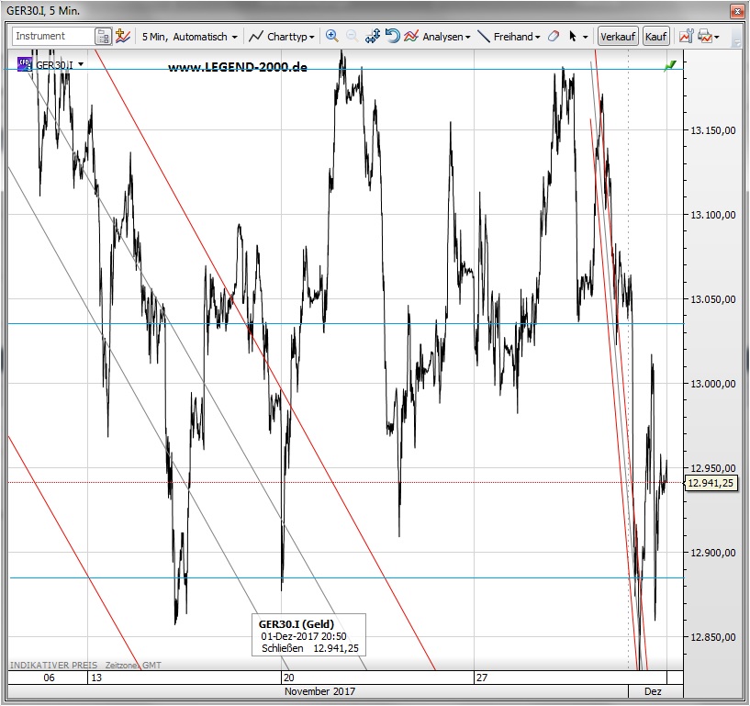This screenshot has height=706, width=750.
Task: Open the 5 Min, Automatisch interval dropdown
Action: 189,37
